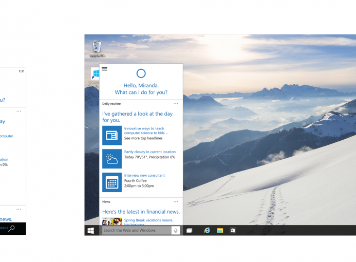The height and width of the screenshot is (262, 356).
Task: Click 'What can I do for you?' text
Action: point(141,92)
